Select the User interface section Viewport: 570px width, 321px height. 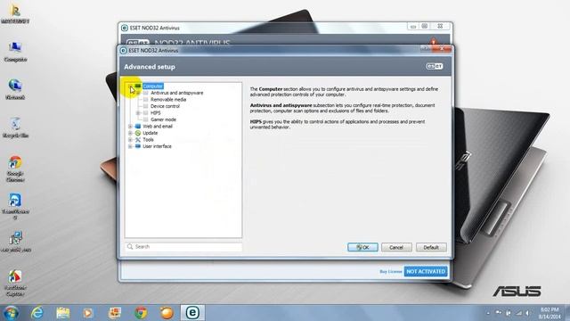(x=157, y=146)
